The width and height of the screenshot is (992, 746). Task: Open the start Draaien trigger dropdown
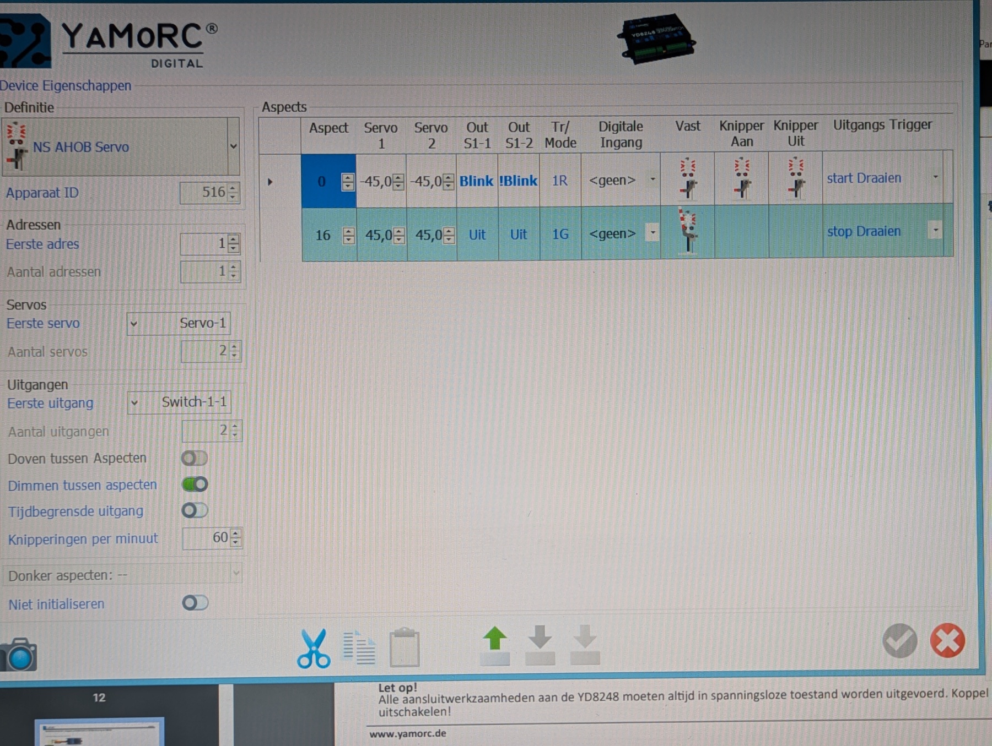[935, 178]
